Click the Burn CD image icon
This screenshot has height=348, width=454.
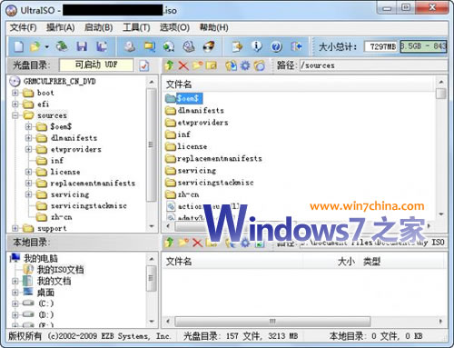point(209,46)
